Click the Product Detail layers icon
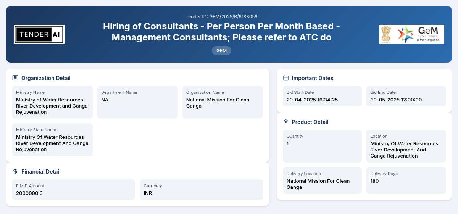 tap(286, 122)
